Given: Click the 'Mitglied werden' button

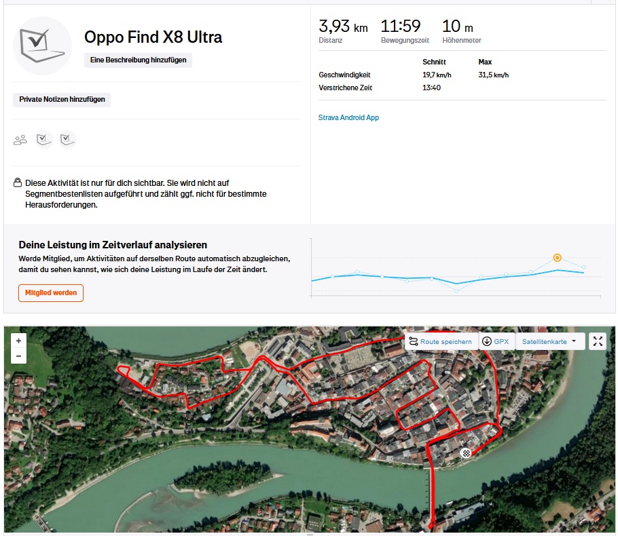Looking at the screenshot, I should pos(51,293).
